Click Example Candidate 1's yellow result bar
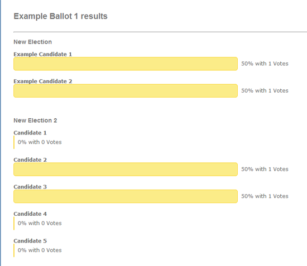The image size is (307, 266). pyautogui.click(x=126, y=64)
